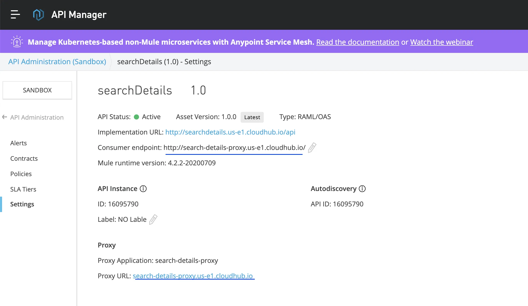Open the Proxy URL link

coord(193,276)
